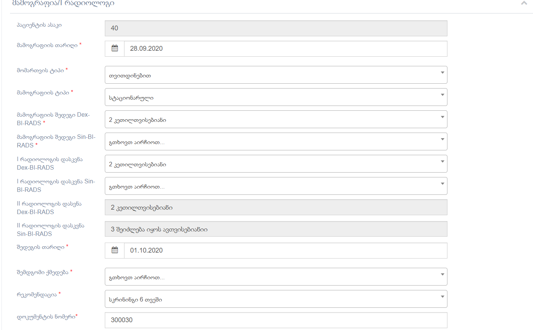The image size is (533, 330).
Task: Open the მამოგრაფიის ტიპი dropdown
Action: coord(276,97)
